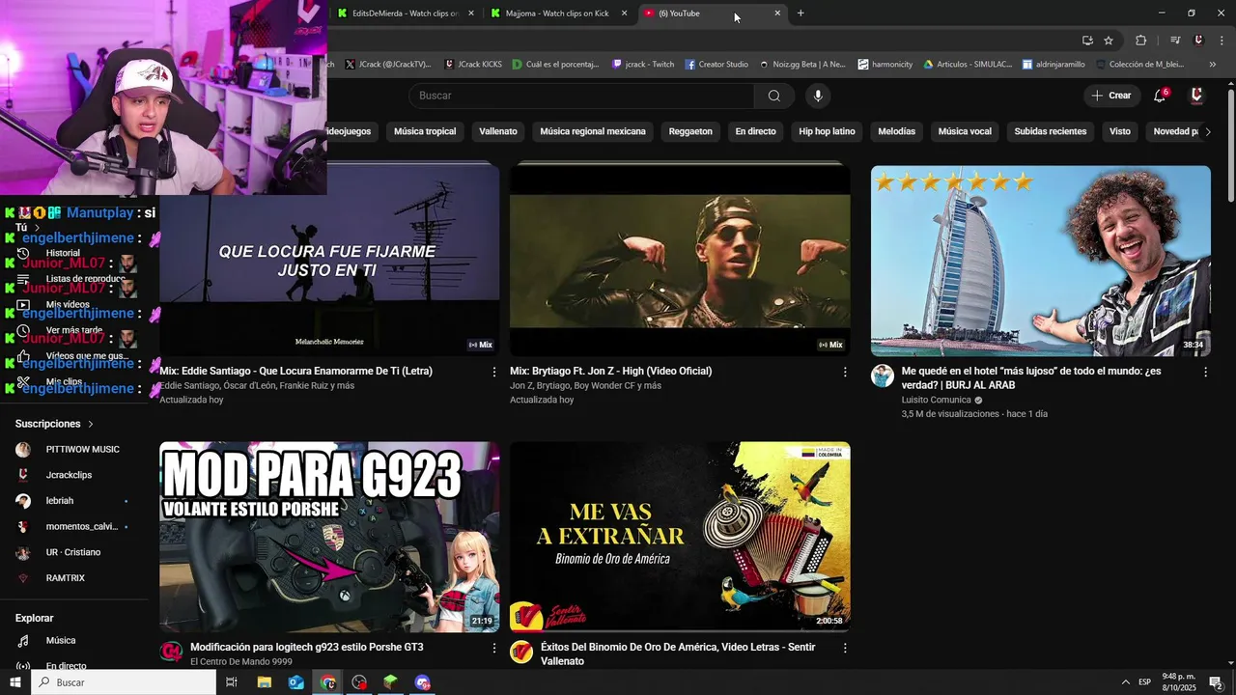Open options for Éxitos Del Binomio video
The width and height of the screenshot is (1236, 695).
pyautogui.click(x=845, y=648)
